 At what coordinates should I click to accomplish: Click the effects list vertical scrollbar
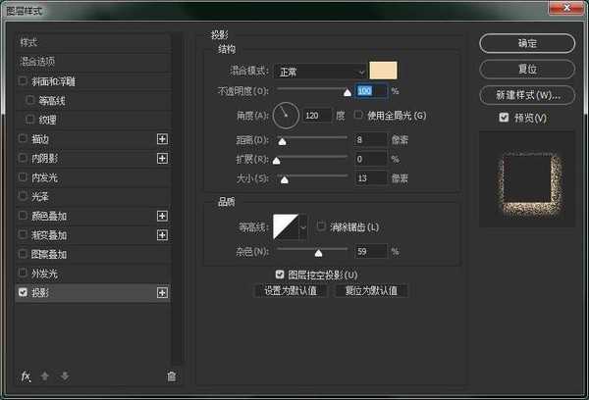[178, 199]
